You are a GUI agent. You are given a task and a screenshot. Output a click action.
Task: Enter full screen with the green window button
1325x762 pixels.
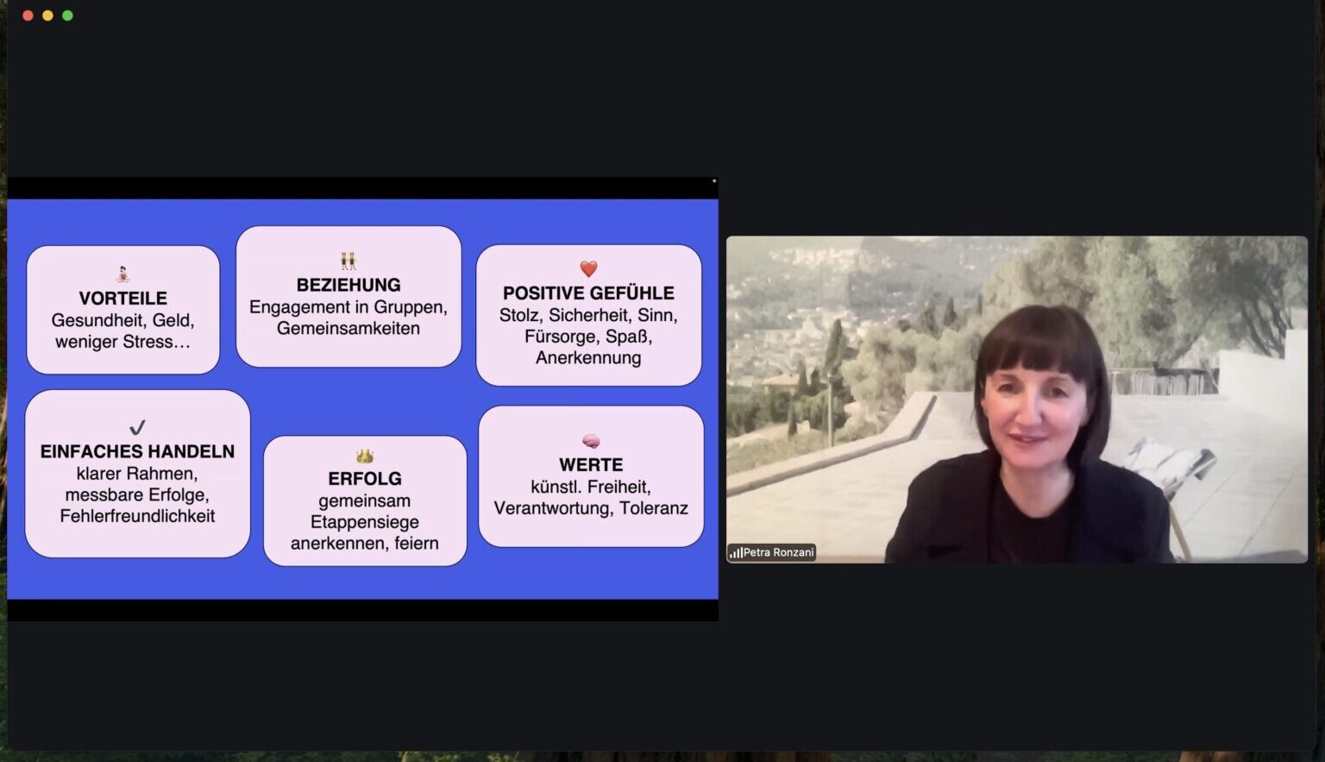(x=67, y=16)
